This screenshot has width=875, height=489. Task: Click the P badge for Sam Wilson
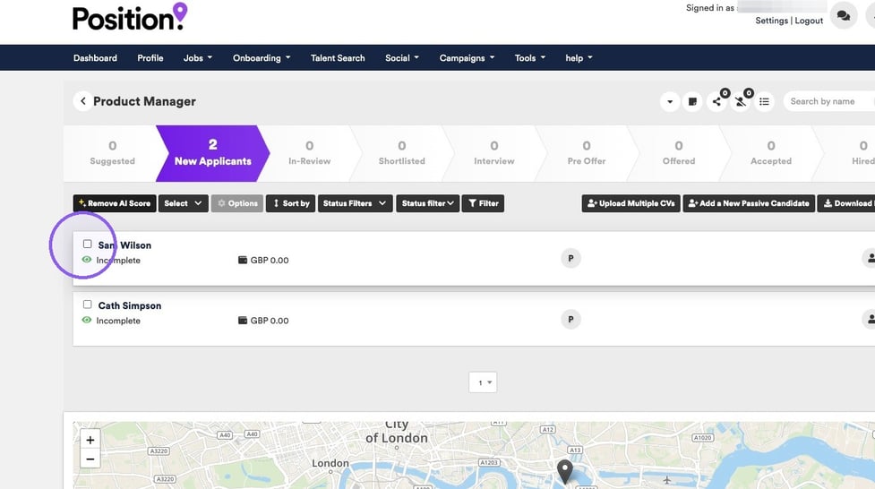tap(570, 259)
